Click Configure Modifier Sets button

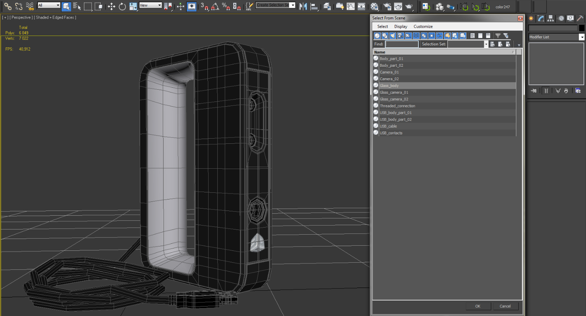point(578,91)
